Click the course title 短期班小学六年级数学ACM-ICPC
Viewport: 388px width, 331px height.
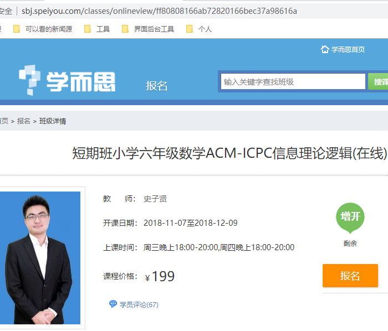click(x=229, y=153)
